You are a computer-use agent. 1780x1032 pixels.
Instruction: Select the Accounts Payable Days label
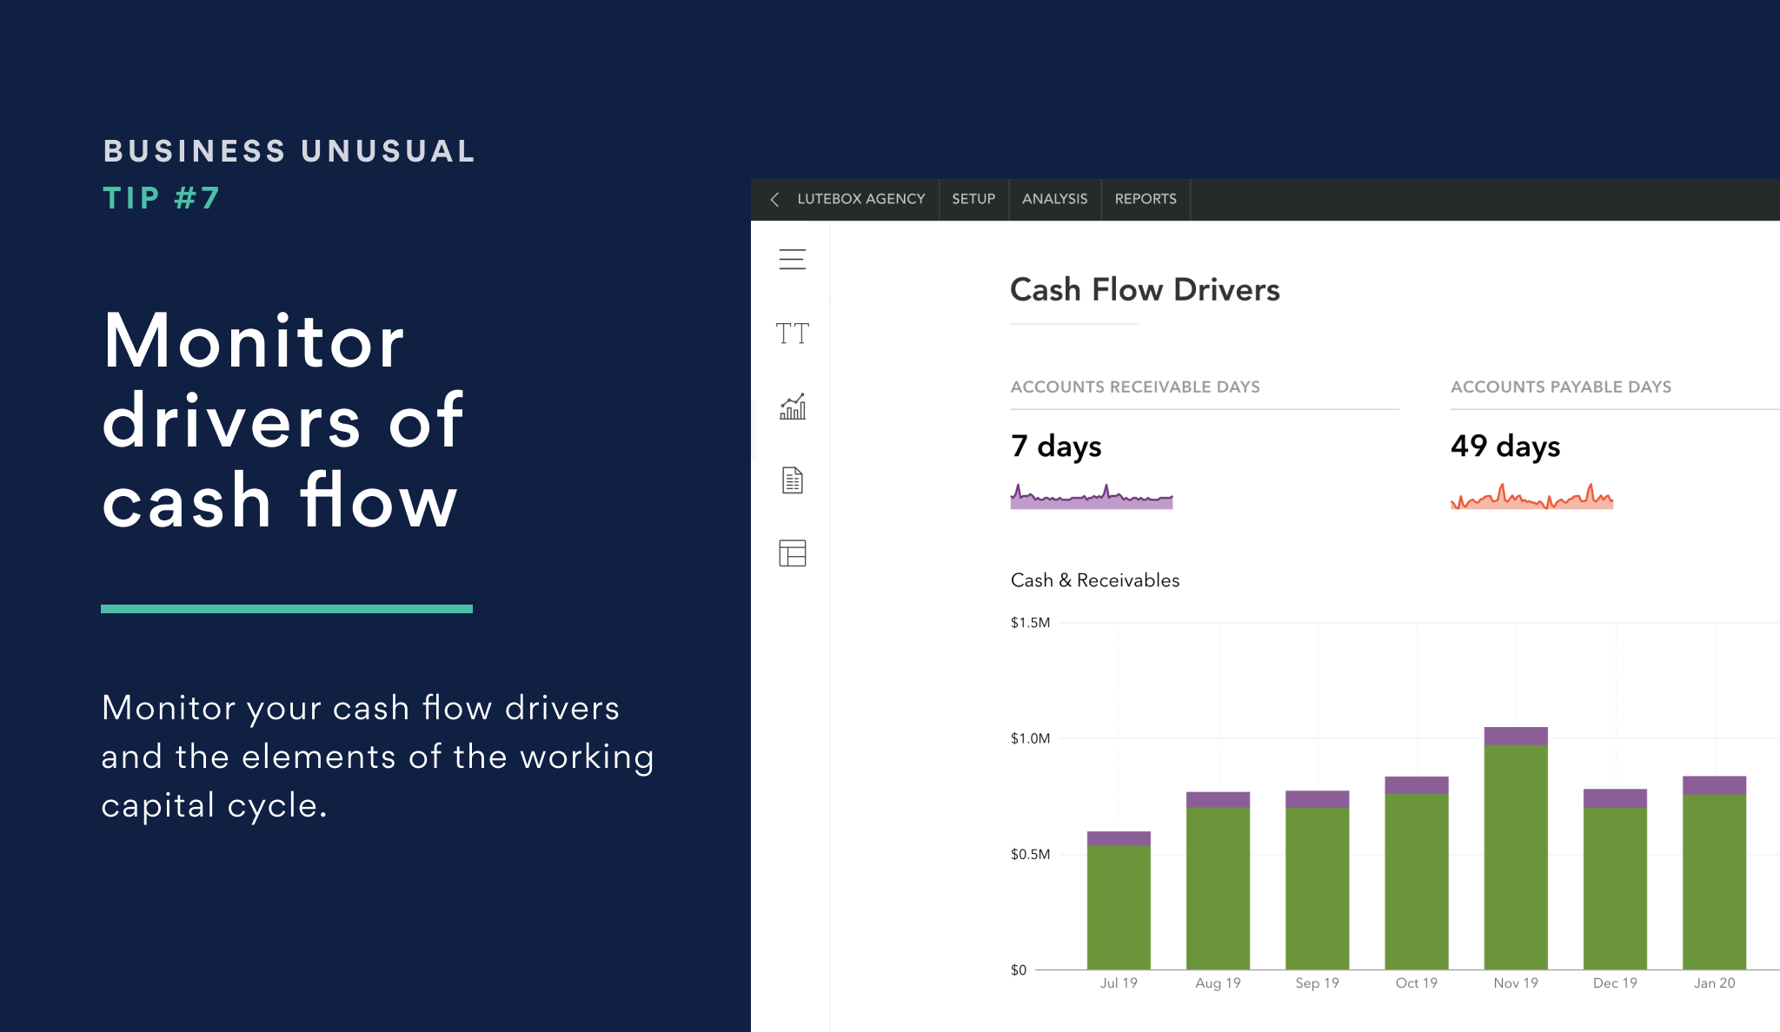1561,387
